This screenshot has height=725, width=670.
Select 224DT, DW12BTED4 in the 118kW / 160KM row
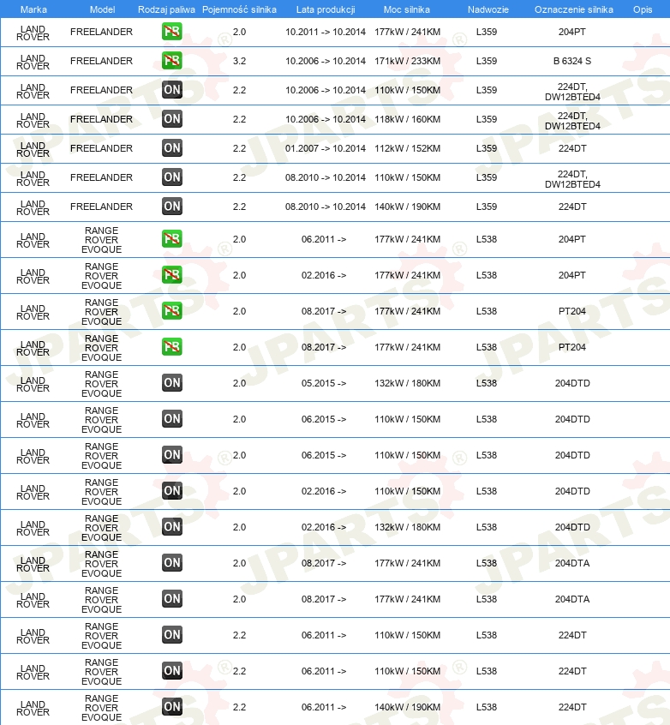click(572, 121)
